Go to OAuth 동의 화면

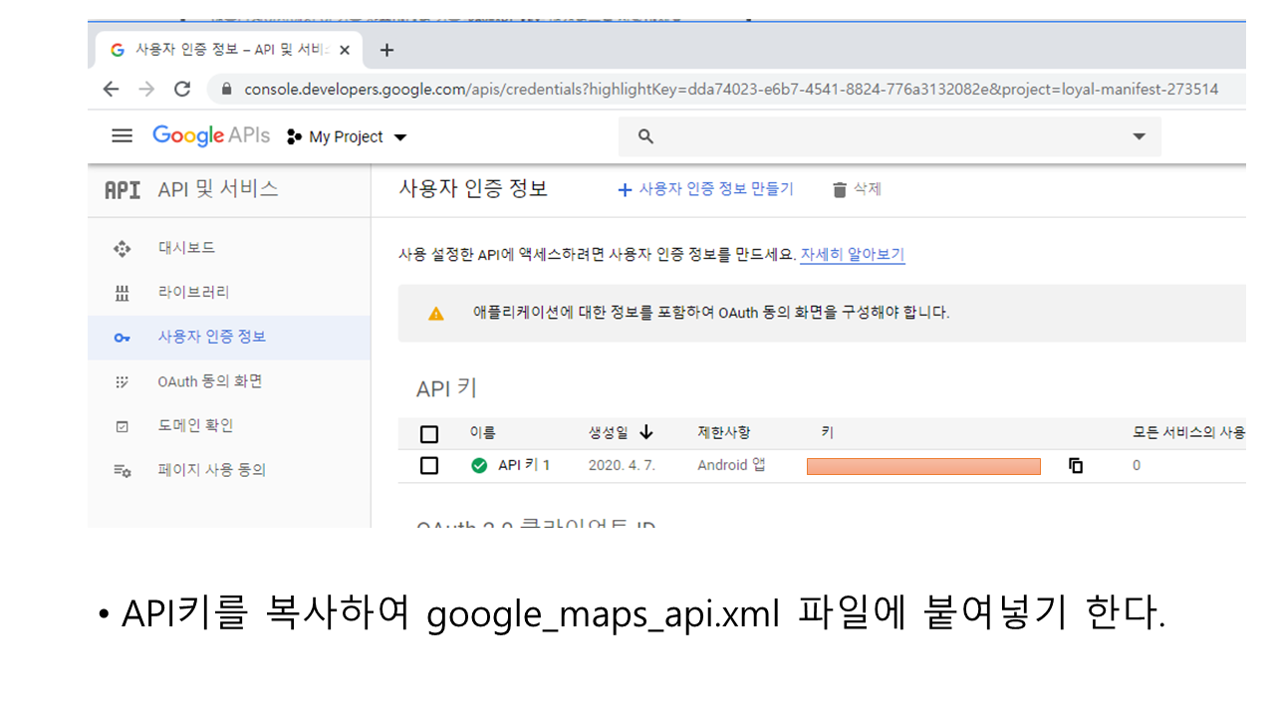pos(209,381)
